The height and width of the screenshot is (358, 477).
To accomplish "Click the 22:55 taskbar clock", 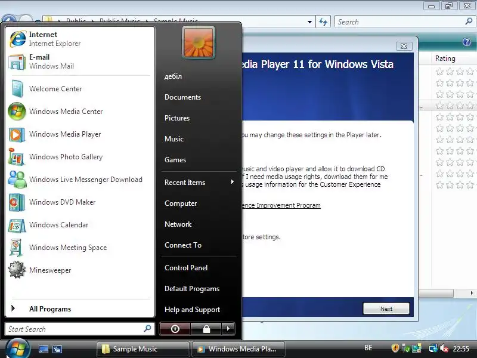I will pyautogui.click(x=461, y=348).
